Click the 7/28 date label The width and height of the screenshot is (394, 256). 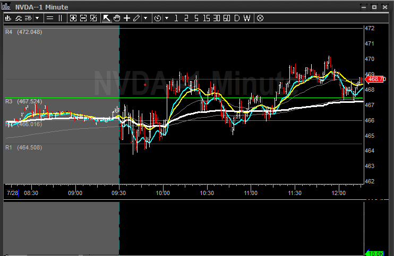pos(12,193)
